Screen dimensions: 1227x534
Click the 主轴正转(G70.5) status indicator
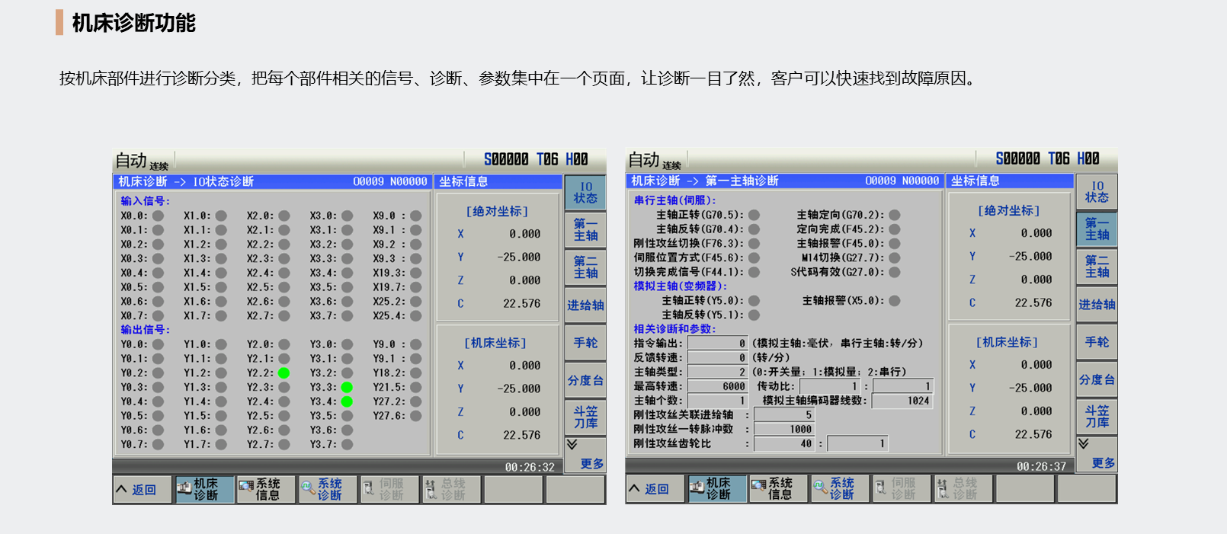click(754, 215)
